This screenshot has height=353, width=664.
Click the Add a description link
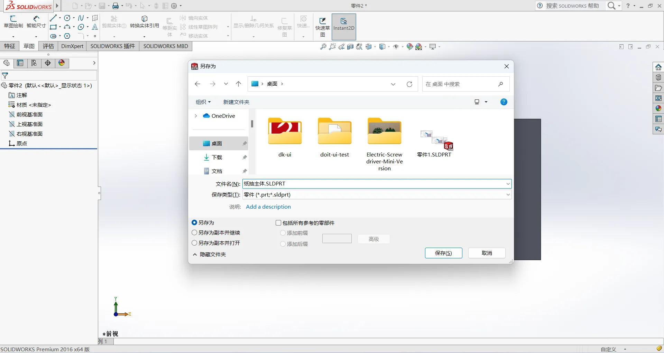pyautogui.click(x=268, y=207)
